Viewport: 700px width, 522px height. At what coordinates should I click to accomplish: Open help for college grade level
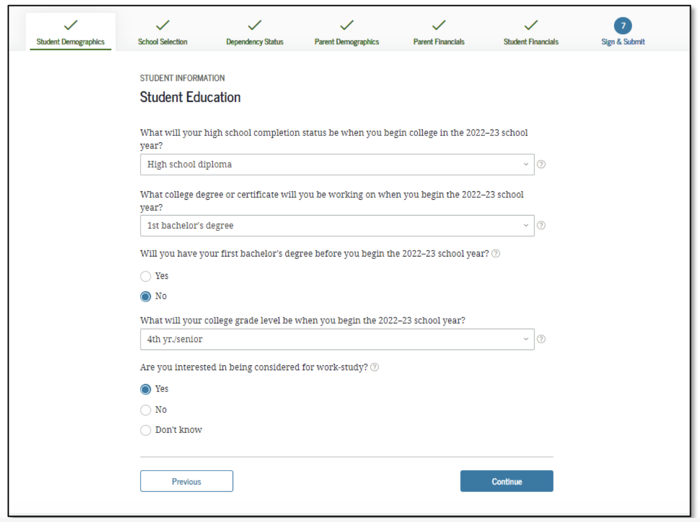pyautogui.click(x=541, y=339)
